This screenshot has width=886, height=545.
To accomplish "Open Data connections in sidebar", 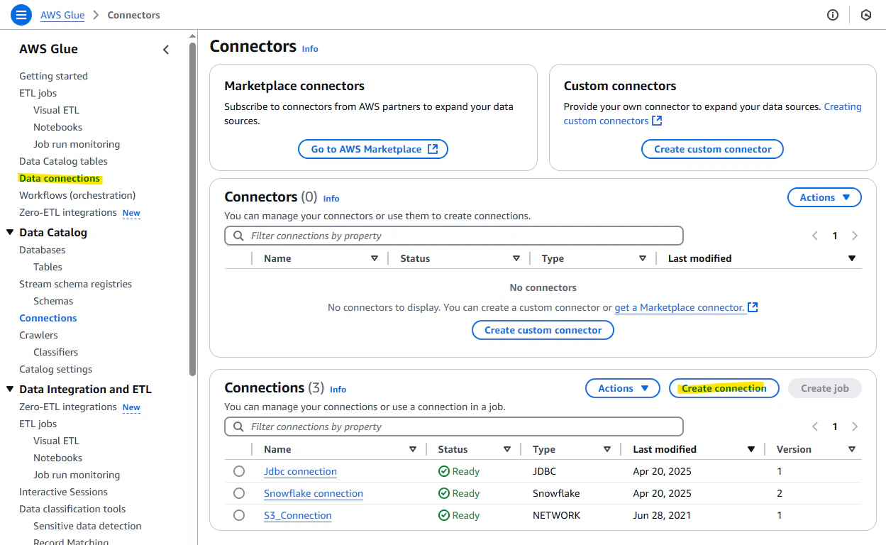I will pyautogui.click(x=60, y=178).
